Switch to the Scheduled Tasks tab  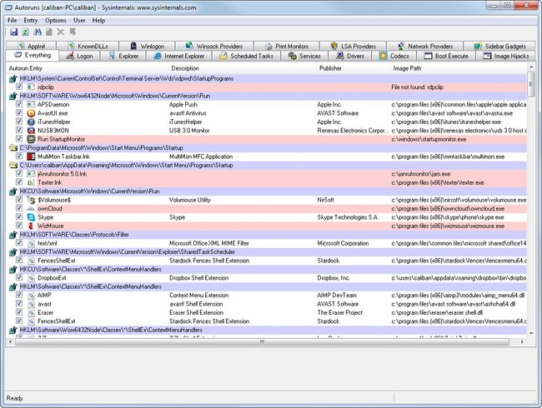246,56
